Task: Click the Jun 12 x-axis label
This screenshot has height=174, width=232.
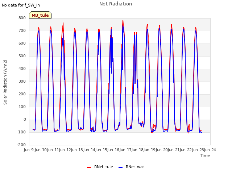Action: pos(65,150)
